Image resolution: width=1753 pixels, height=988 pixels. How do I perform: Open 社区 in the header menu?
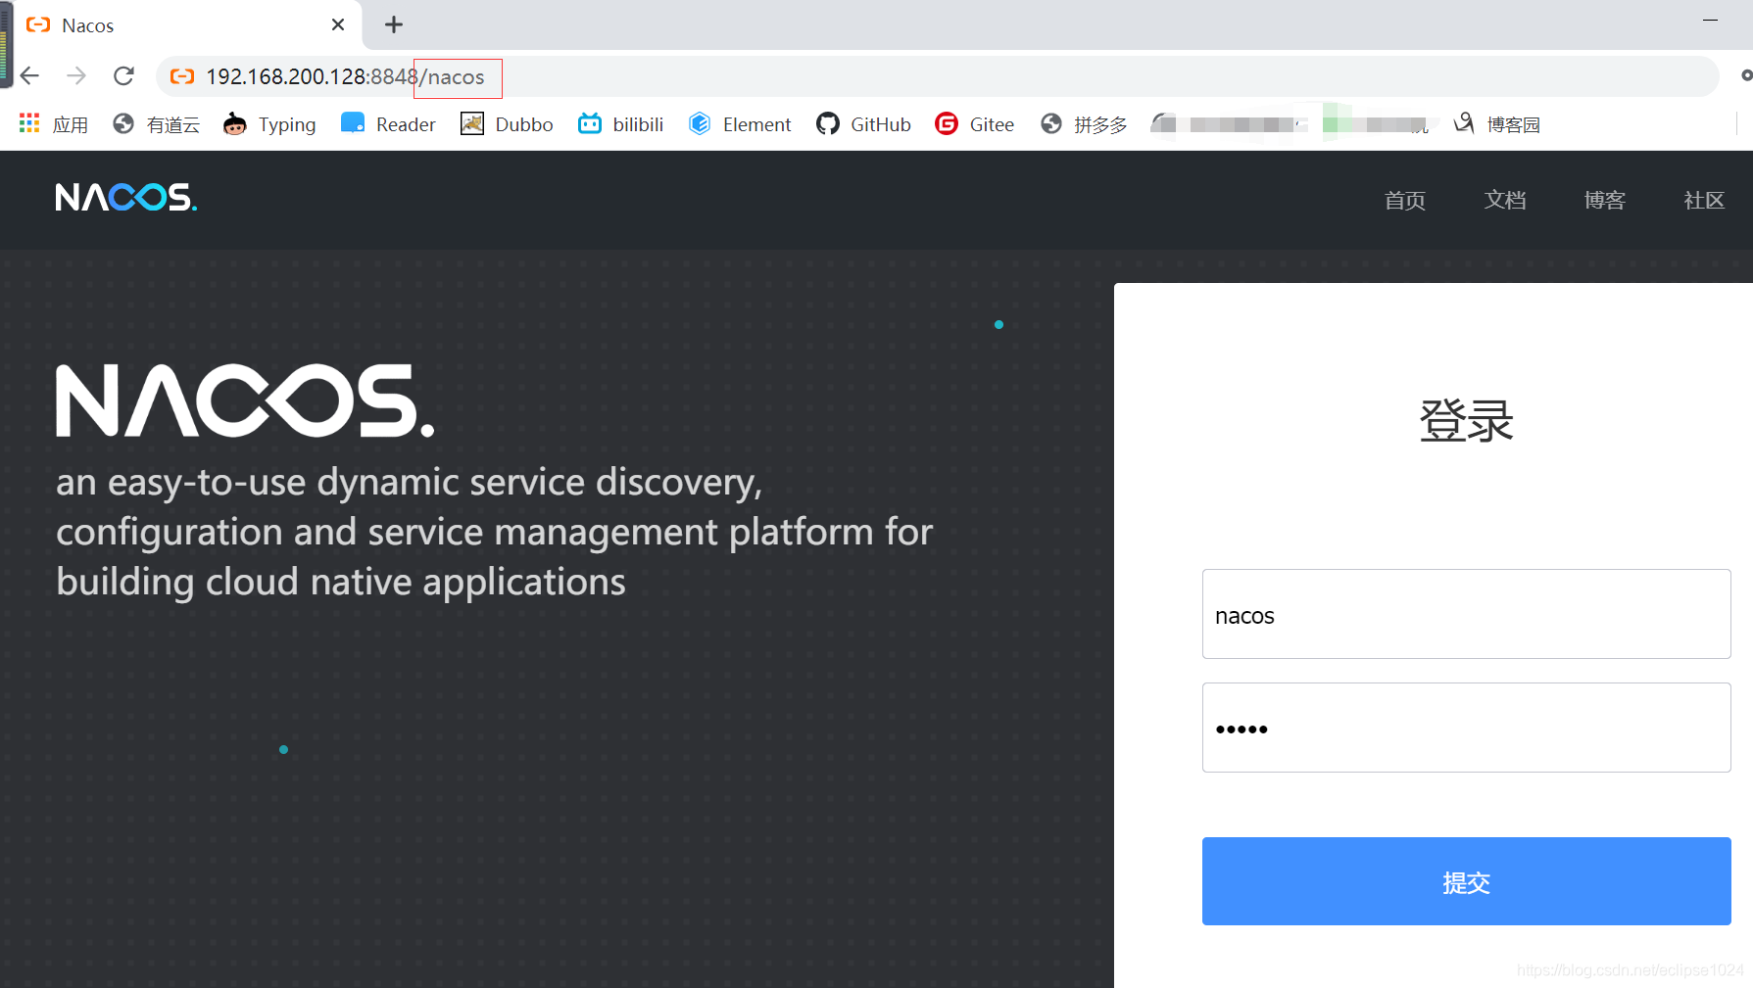pos(1704,200)
